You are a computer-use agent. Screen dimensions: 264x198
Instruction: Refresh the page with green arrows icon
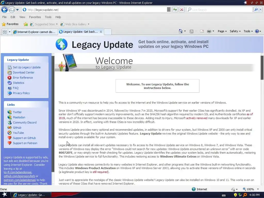(x=175, y=10)
